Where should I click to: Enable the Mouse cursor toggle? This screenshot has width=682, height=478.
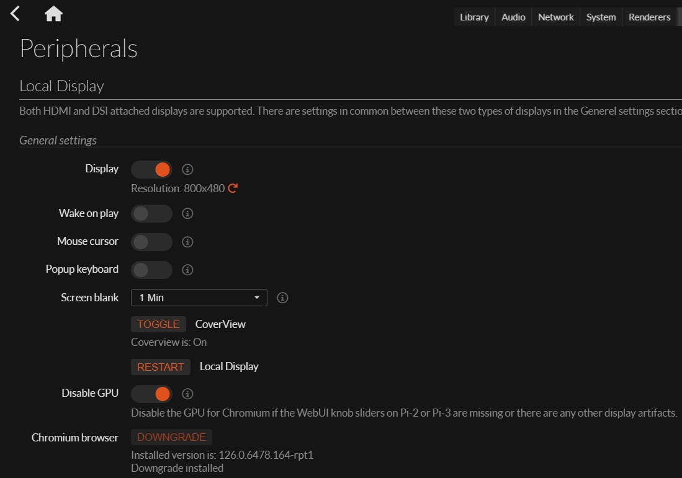pos(151,242)
